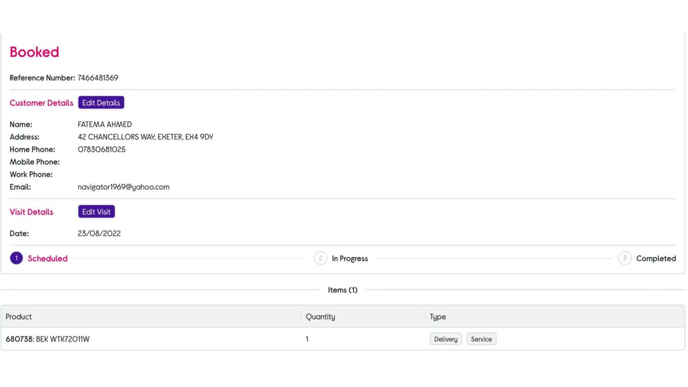Click the visit date 23/08/2022
The height and width of the screenshot is (387, 688).
(99, 233)
